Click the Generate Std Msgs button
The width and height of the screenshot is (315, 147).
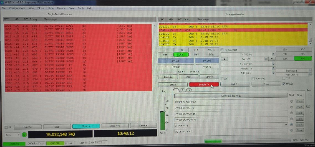pyautogui.click(x=231, y=96)
